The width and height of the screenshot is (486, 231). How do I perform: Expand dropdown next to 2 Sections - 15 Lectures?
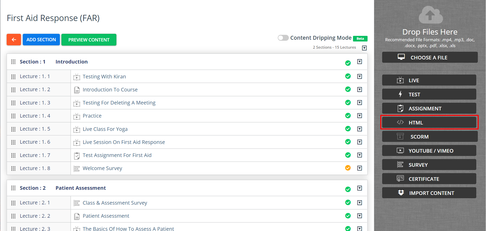click(364, 48)
